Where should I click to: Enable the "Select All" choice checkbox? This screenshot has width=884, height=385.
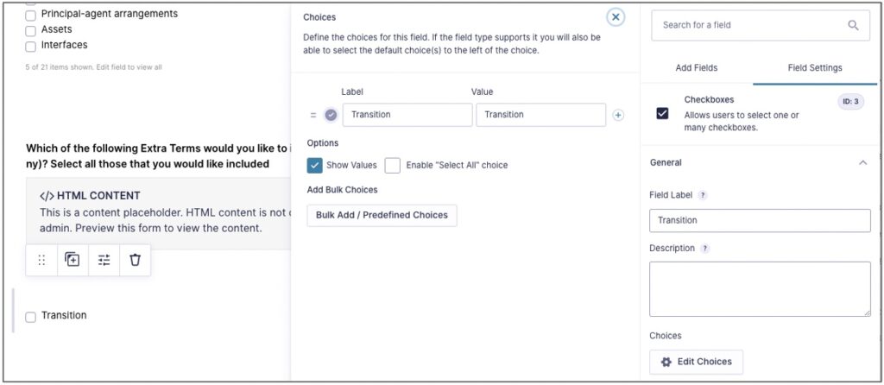[x=393, y=165]
